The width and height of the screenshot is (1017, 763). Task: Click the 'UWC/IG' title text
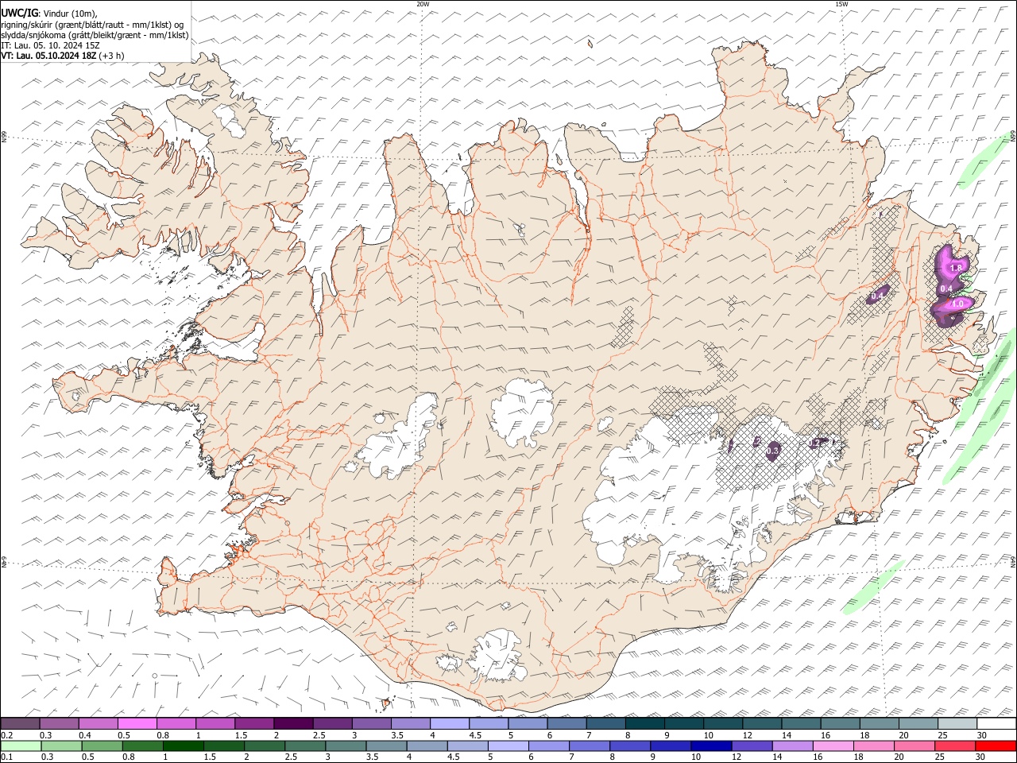(18, 14)
